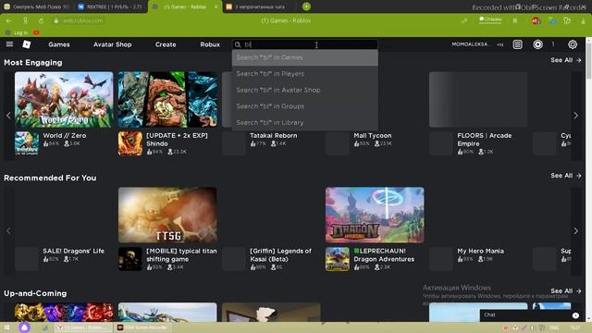See All Up-and-Coming games
This screenshot has height=333, width=592.
(565, 291)
